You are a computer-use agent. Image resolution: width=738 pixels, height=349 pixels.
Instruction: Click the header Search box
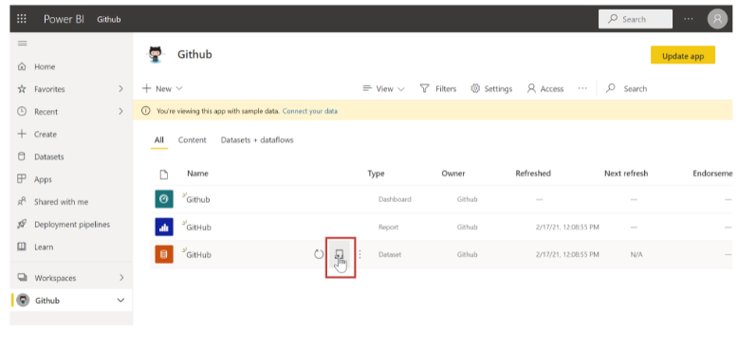(x=636, y=19)
